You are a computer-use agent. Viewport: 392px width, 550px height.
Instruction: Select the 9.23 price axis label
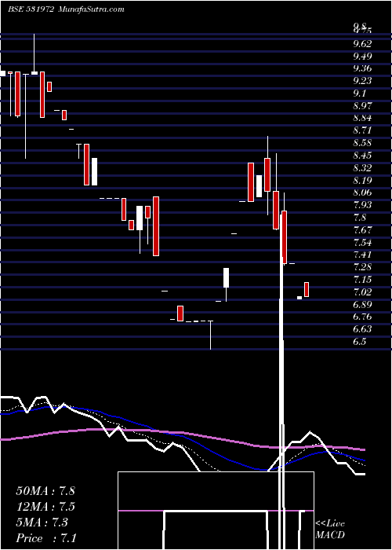click(362, 81)
